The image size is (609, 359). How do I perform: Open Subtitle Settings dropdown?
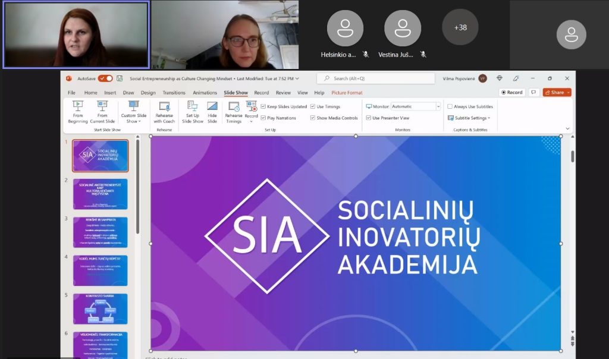[x=469, y=118]
